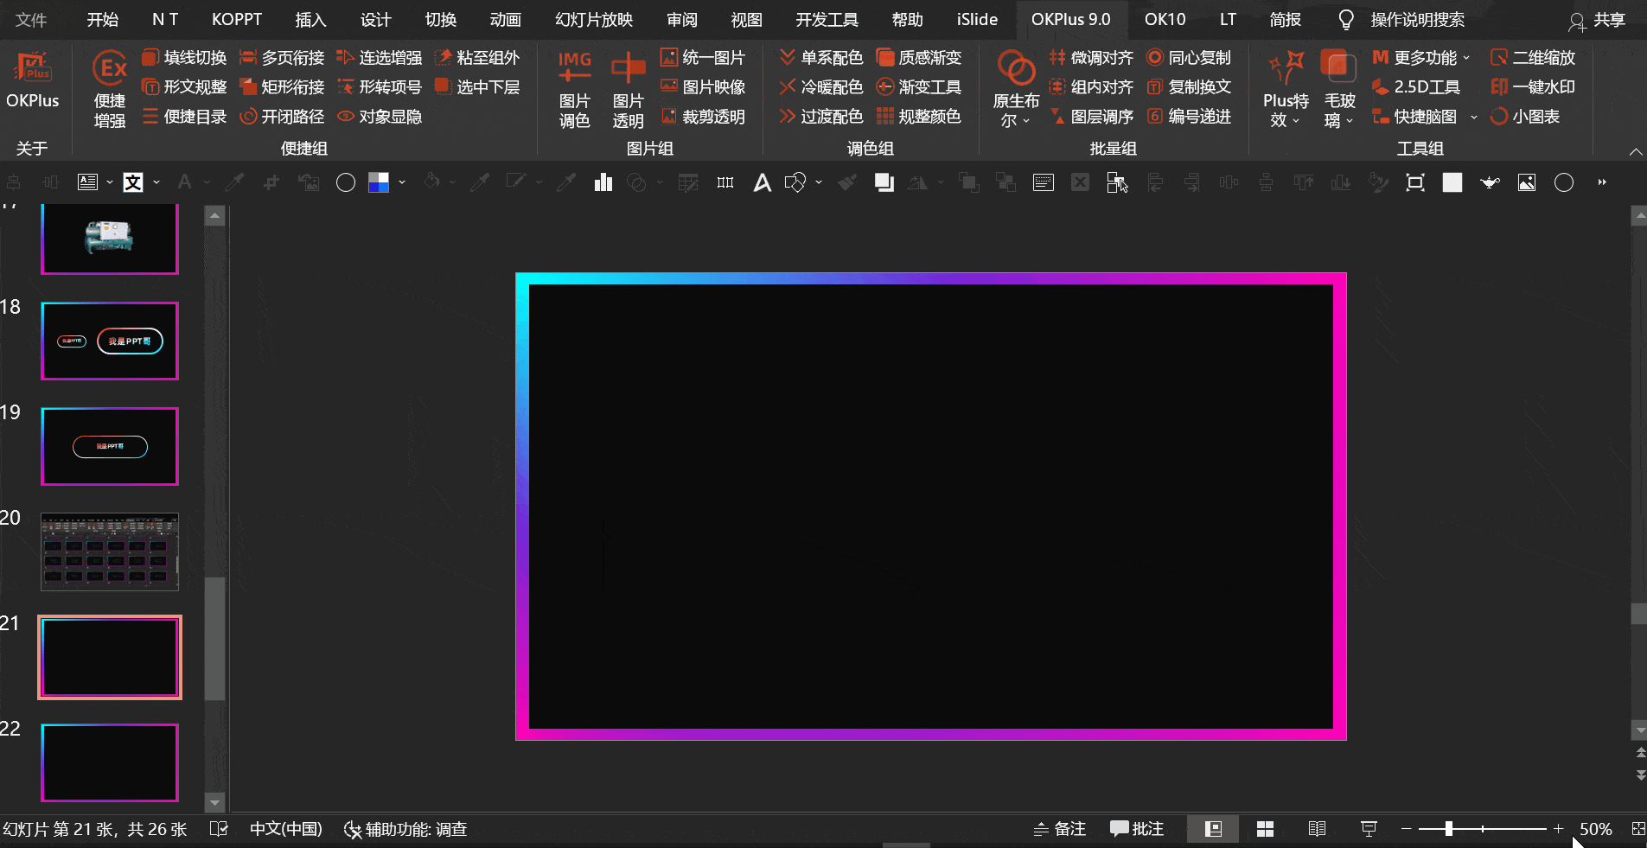This screenshot has width=1647, height=848.
Task: Open the 便捷增强 Ex tool
Action: (110, 88)
